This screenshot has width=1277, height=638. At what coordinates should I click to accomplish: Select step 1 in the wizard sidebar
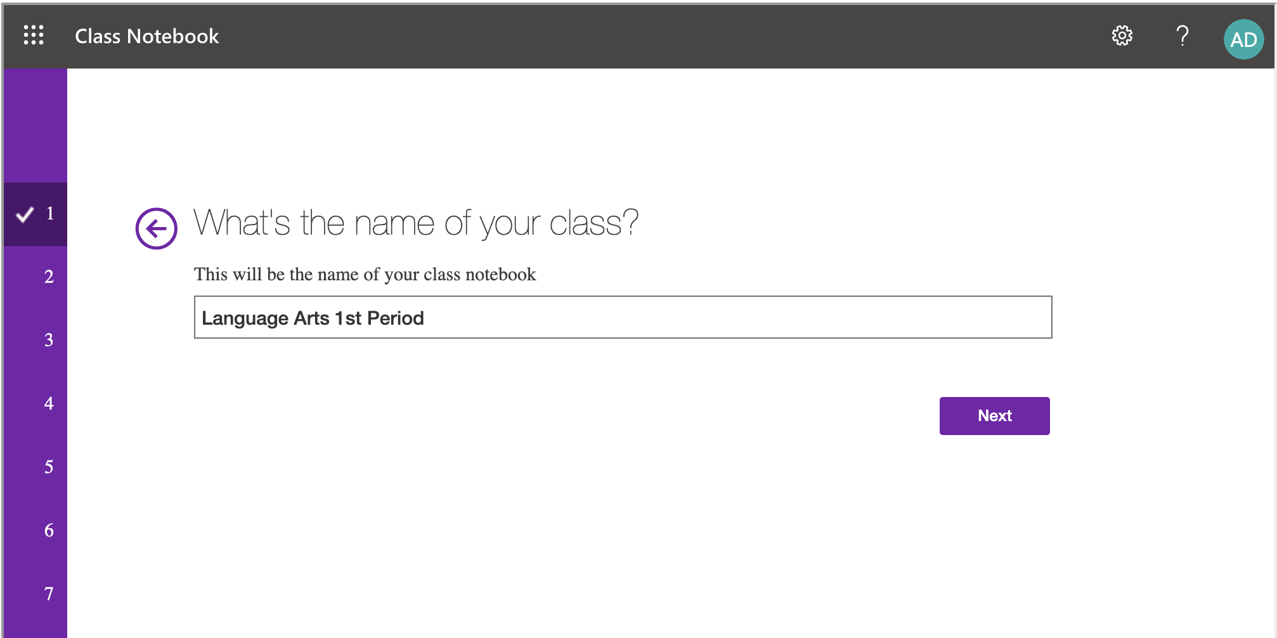coord(50,214)
